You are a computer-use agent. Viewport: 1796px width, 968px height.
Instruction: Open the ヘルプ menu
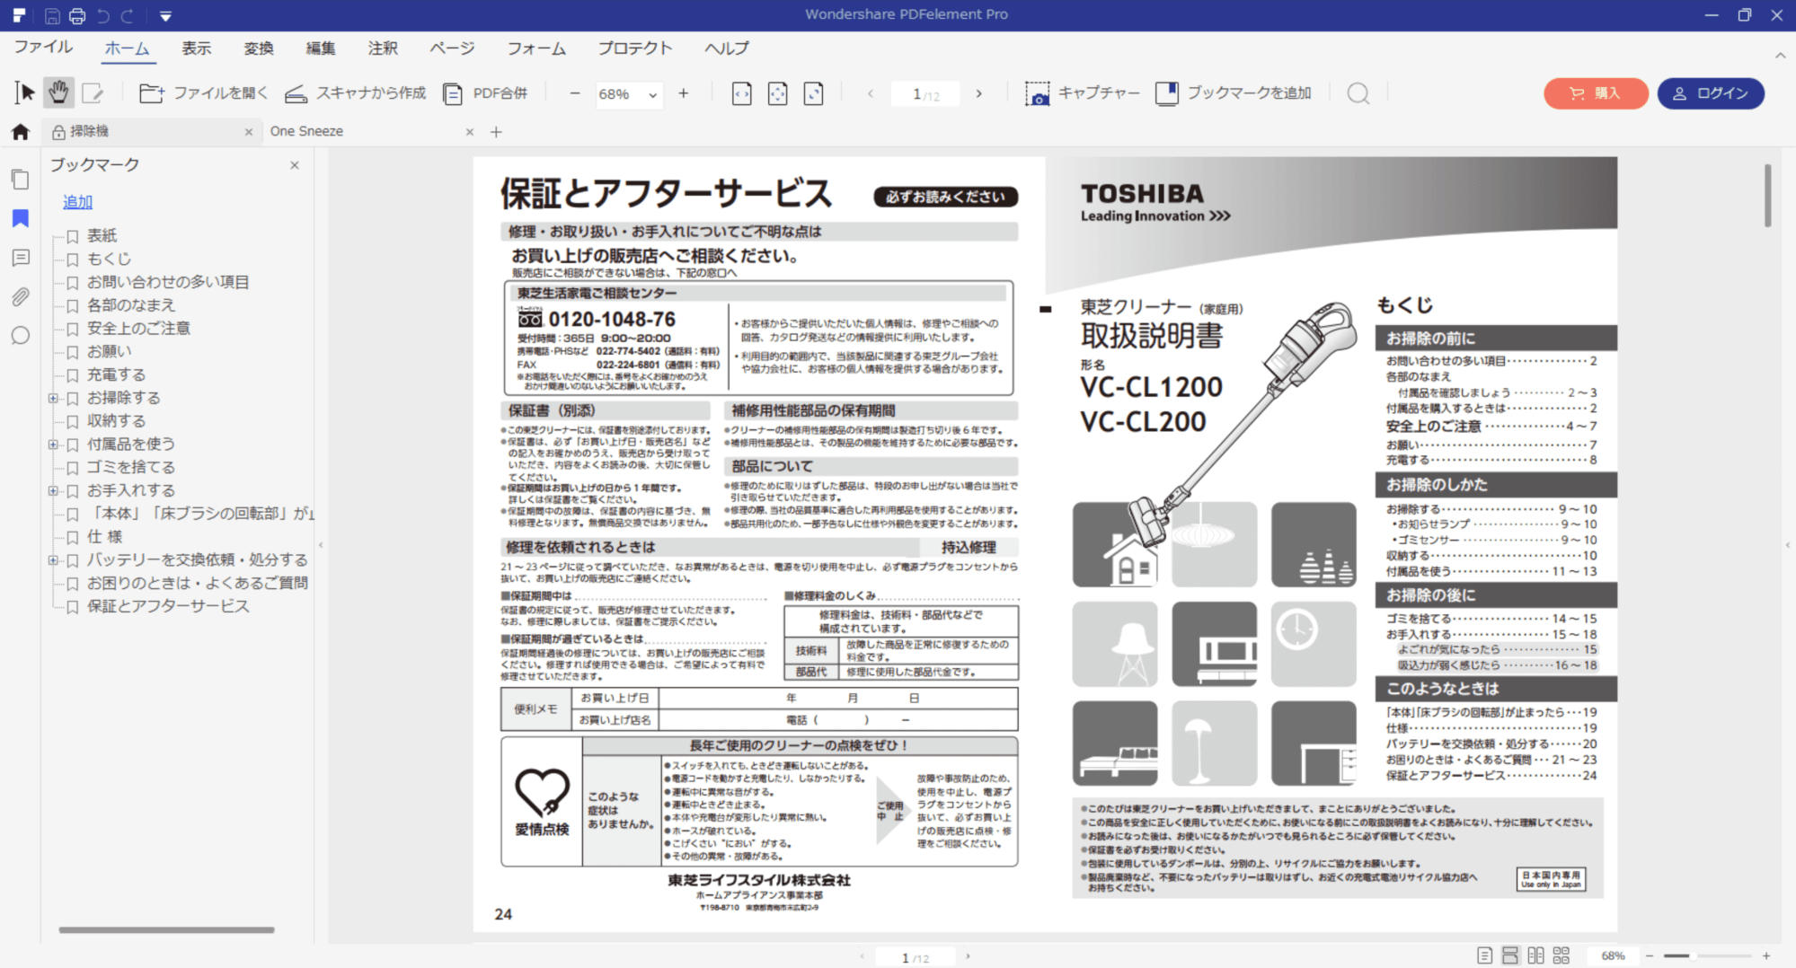(x=727, y=48)
